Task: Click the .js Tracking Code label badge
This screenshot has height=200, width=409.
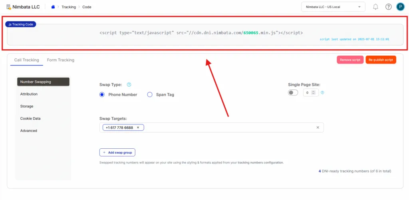Action: (21, 24)
